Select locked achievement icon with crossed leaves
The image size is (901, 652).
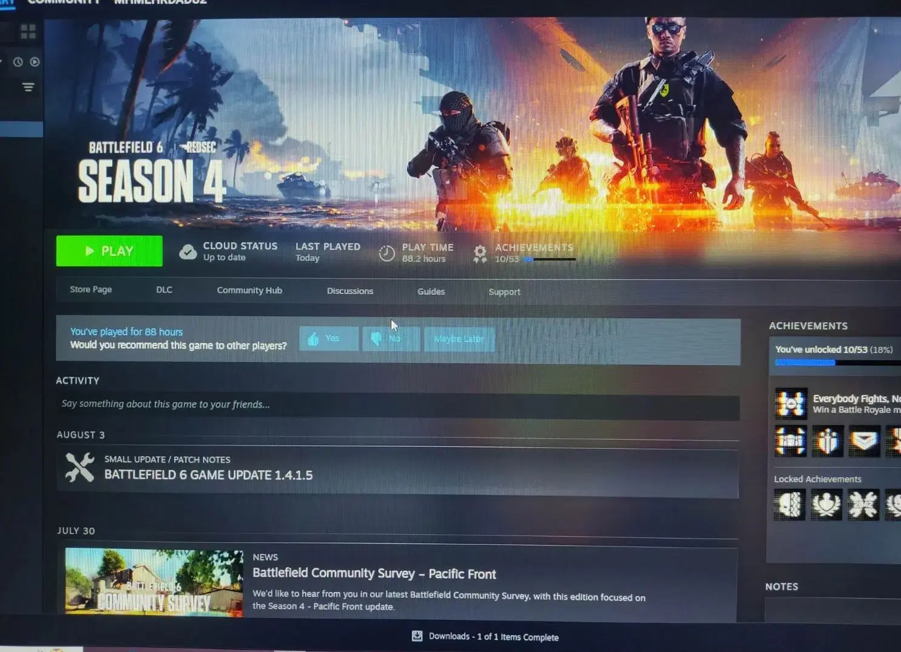click(x=863, y=505)
